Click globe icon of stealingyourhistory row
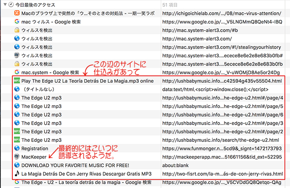 pyautogui.click(x=17, y=47)
